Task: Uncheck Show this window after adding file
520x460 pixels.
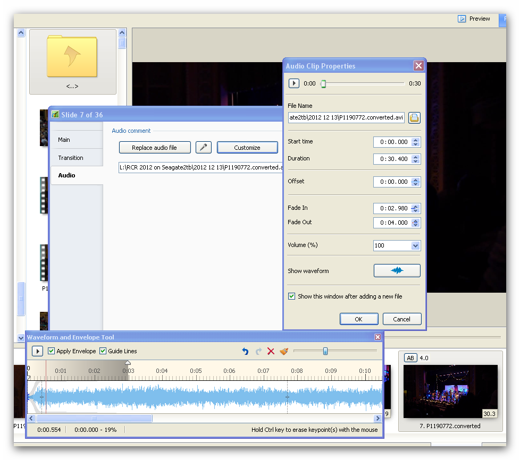Action: point(291,296)
